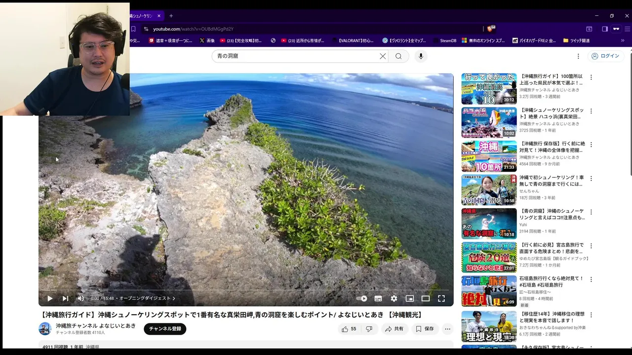Open 危険20選 宮古島 video thumbnail
Viewport: 632px width, 355px height.
[x=489, y=257]
